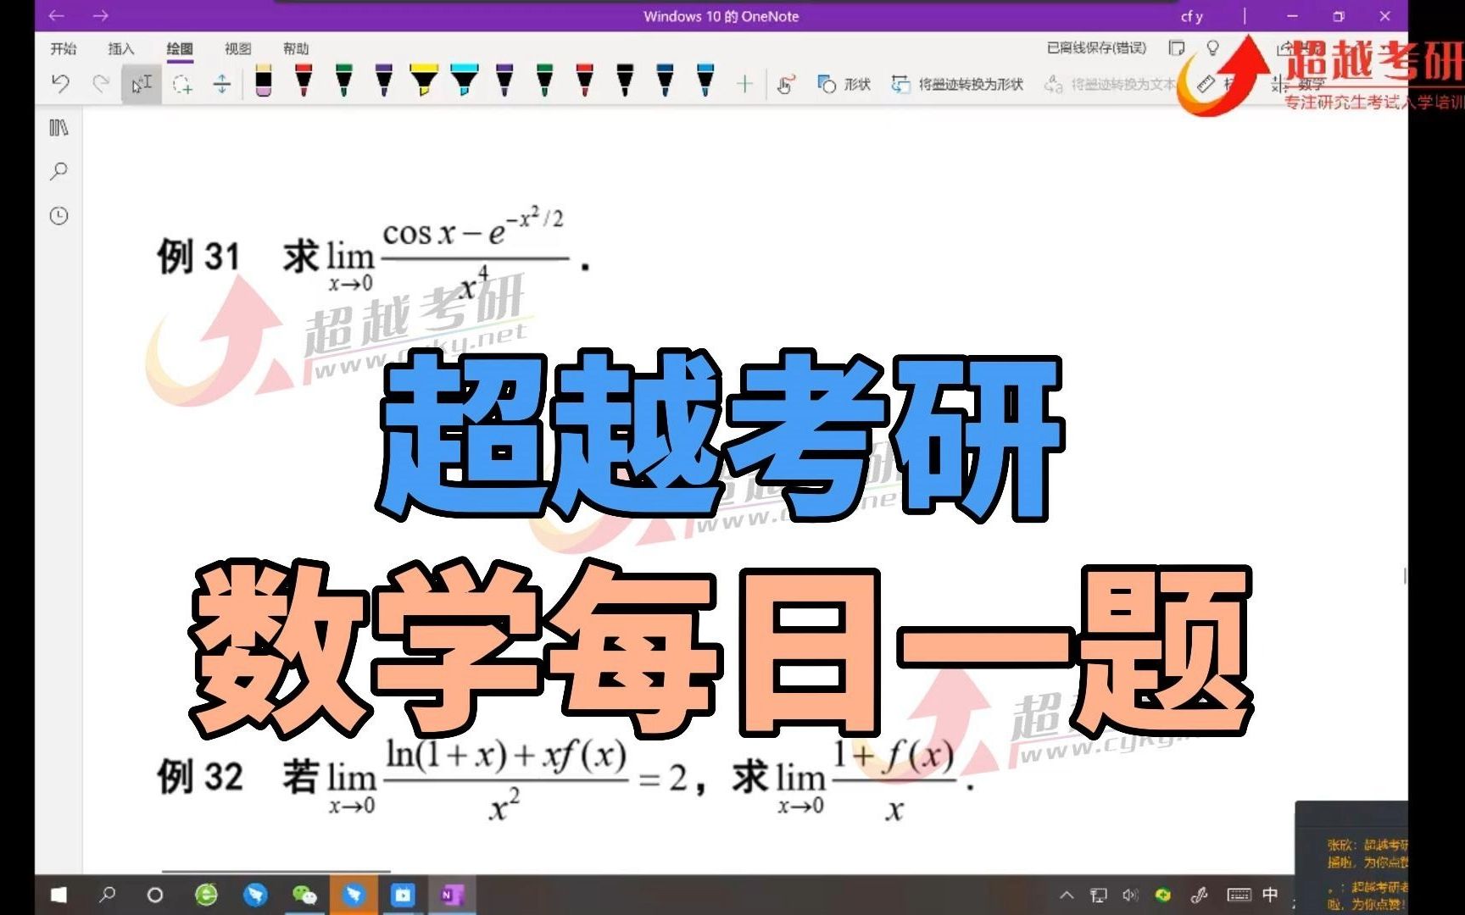Switch to the 视图 (View) ribbon tab

coord(237,48)
